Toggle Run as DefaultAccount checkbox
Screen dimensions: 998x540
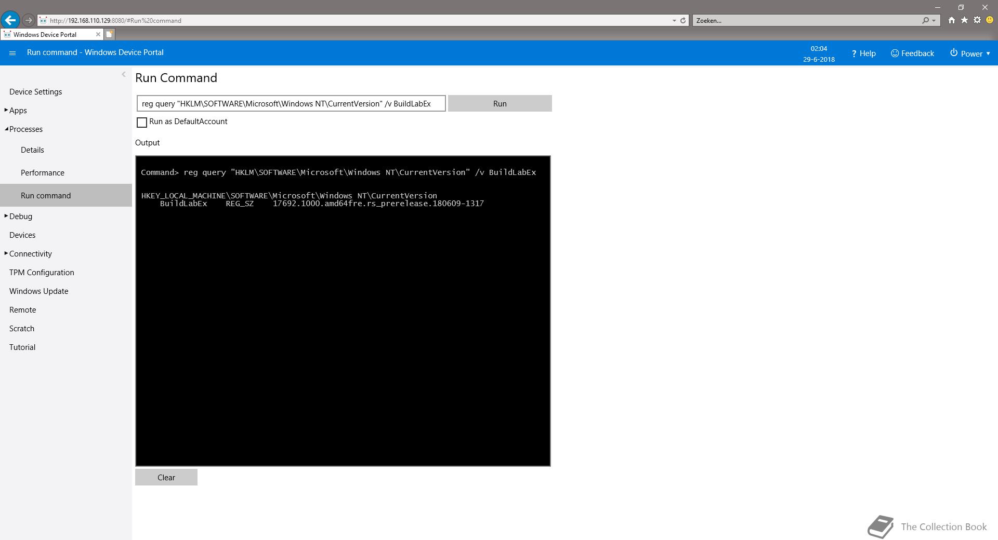point(141,123)
